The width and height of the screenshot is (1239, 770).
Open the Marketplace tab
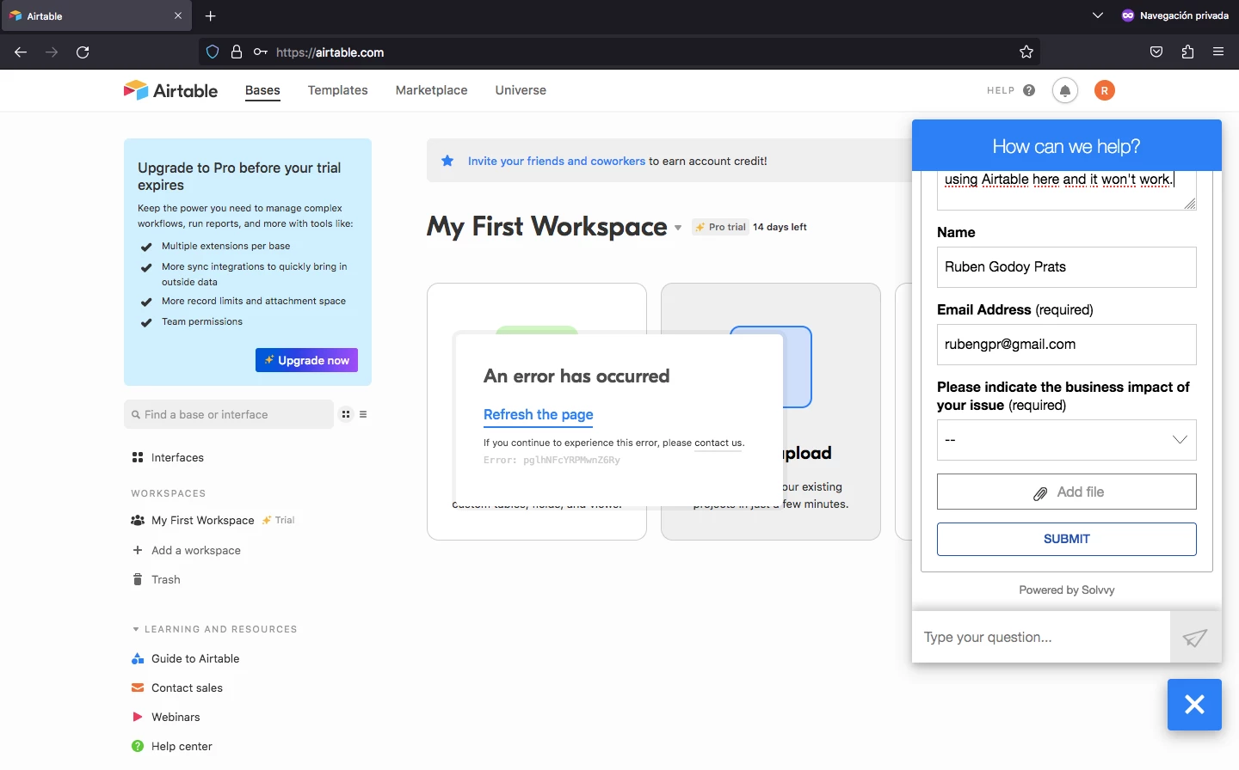pos(432,90)
